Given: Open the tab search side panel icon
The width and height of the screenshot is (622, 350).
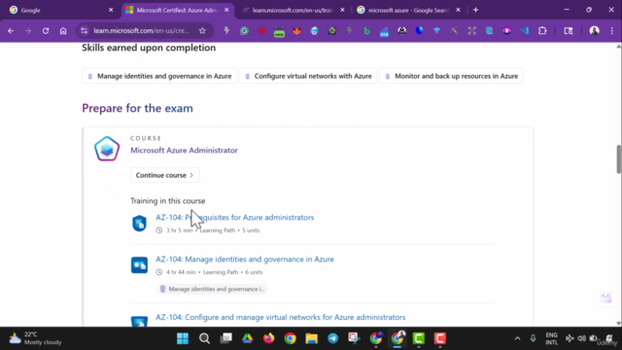Looking at the screenshot, I should (569, 31).
